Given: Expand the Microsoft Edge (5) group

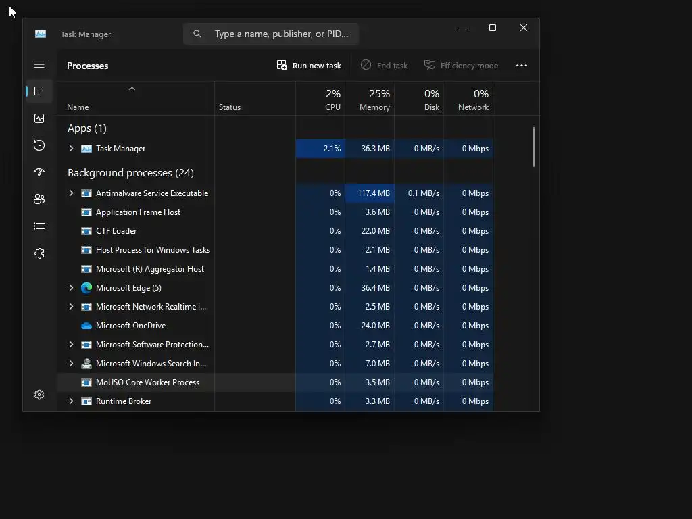Looking at the screenshot, I should coord(71,288).
